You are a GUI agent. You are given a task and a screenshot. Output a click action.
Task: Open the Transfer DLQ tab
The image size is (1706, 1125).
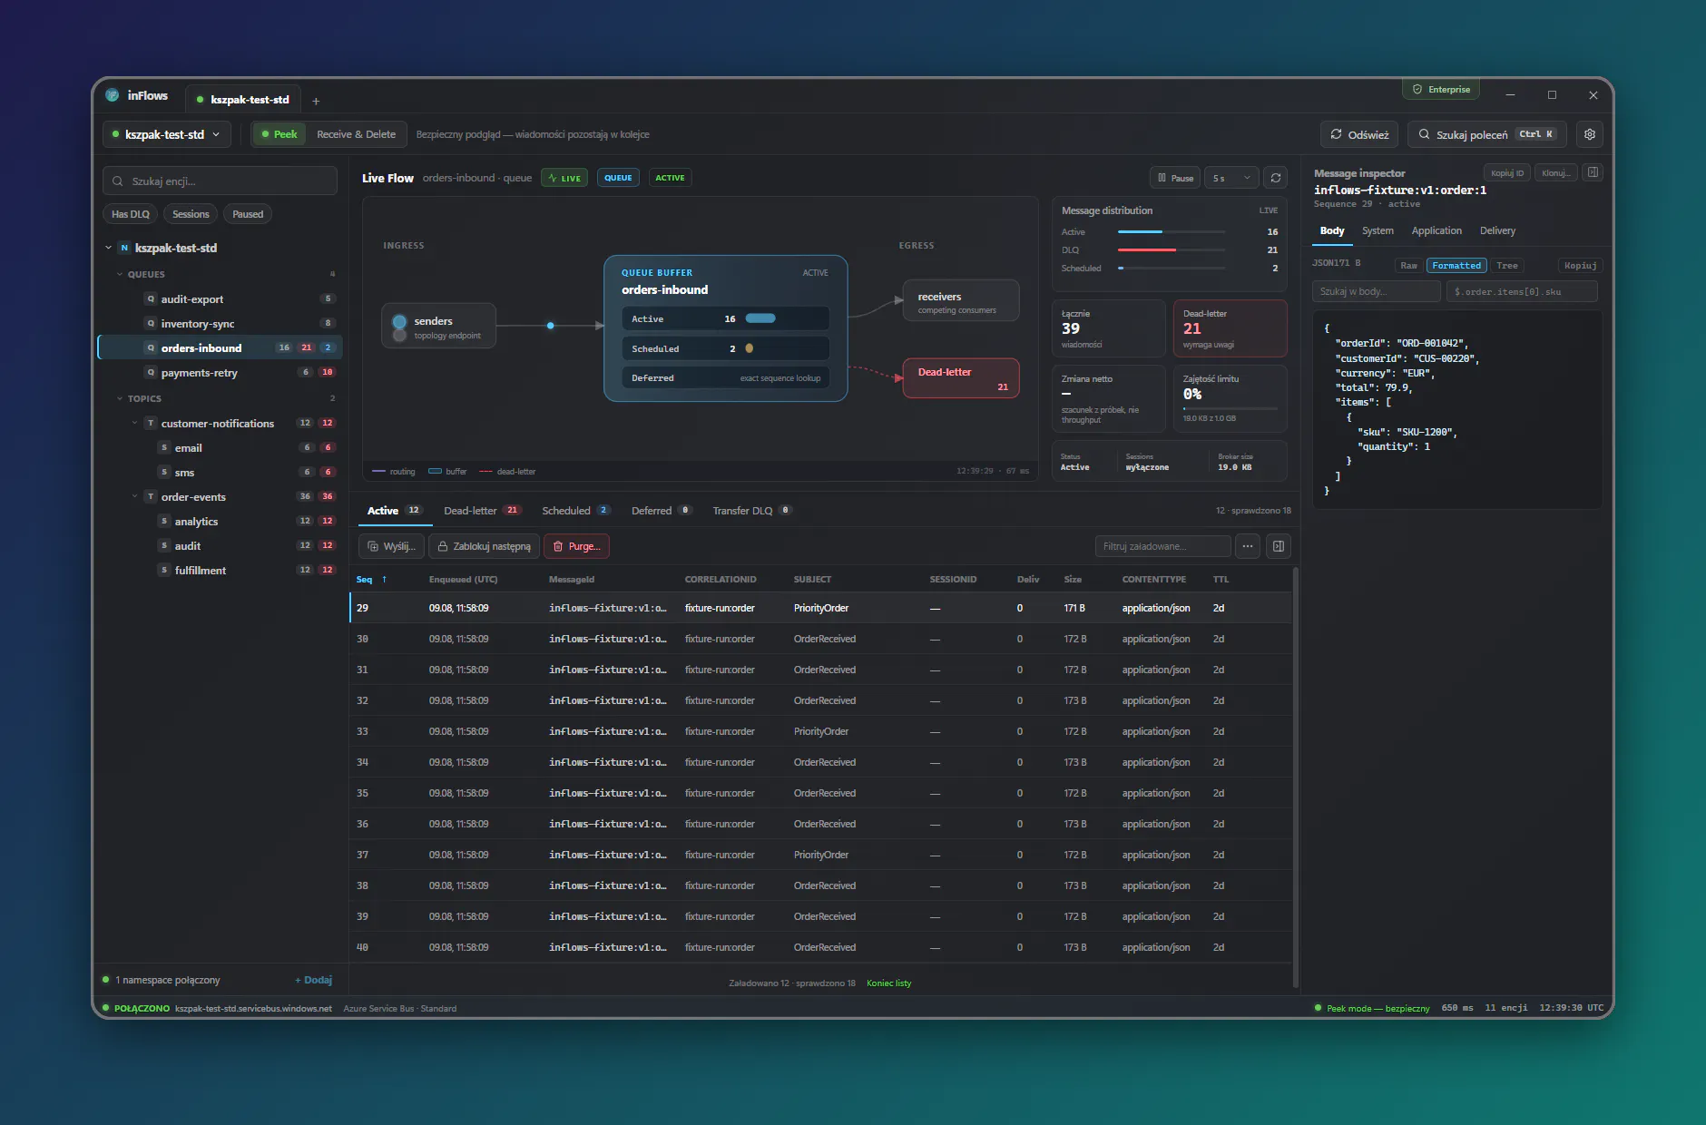752,511
